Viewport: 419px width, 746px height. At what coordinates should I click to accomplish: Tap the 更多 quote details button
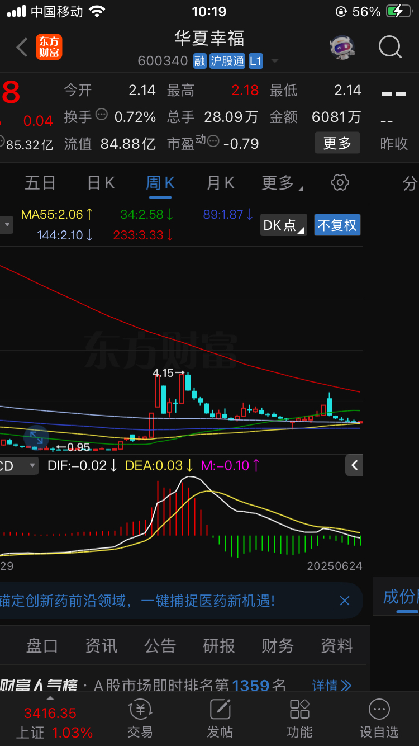tap(337, 143)
